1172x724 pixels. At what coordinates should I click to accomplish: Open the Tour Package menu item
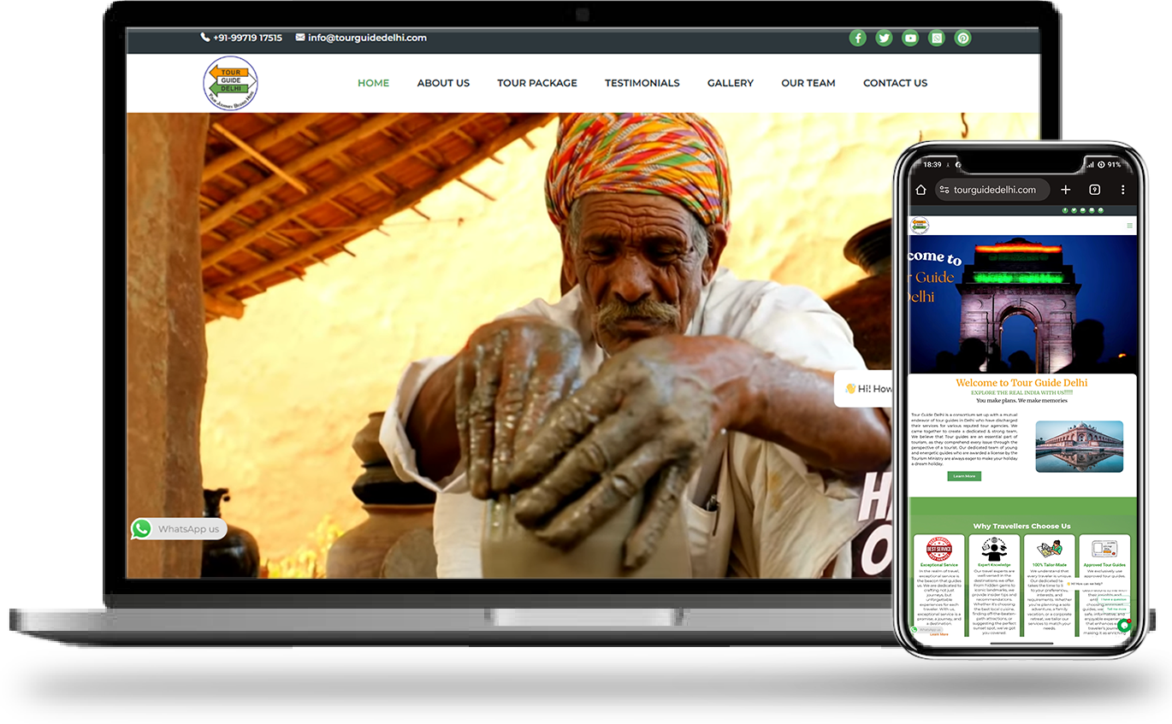tap(536, 83)
